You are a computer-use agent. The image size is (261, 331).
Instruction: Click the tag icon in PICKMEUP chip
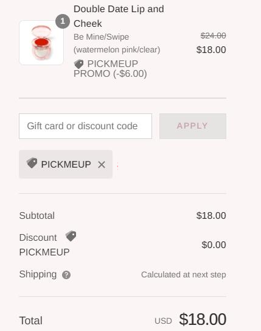point(32,163)
